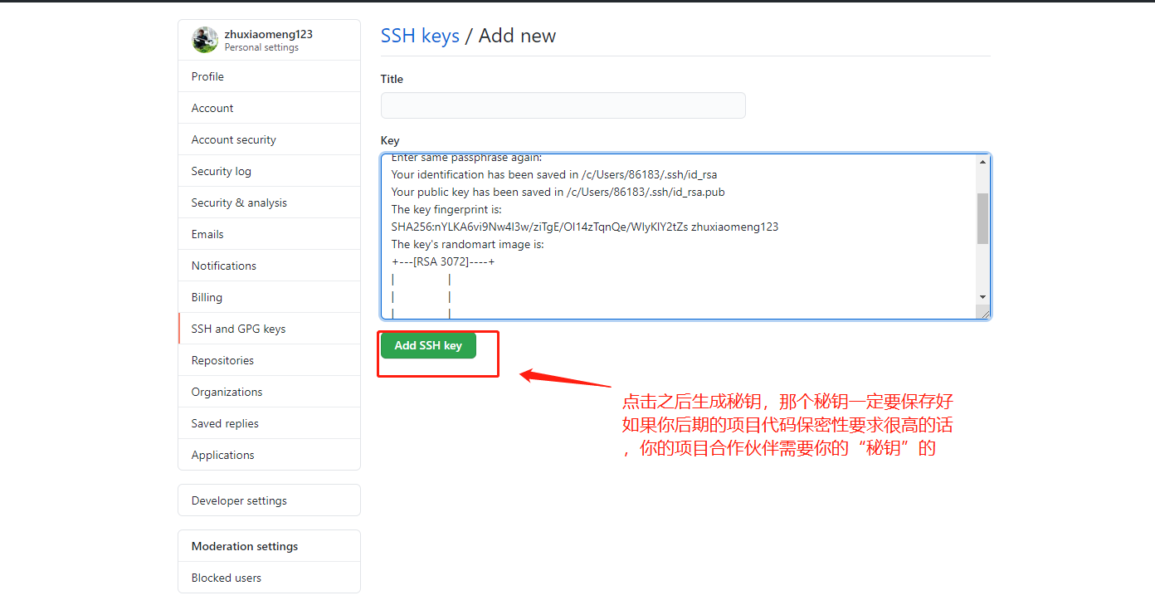Click the 'Personal settings' subtitle
The height and width of the screenshot is (605, 1155).
[x=261, y=47]
